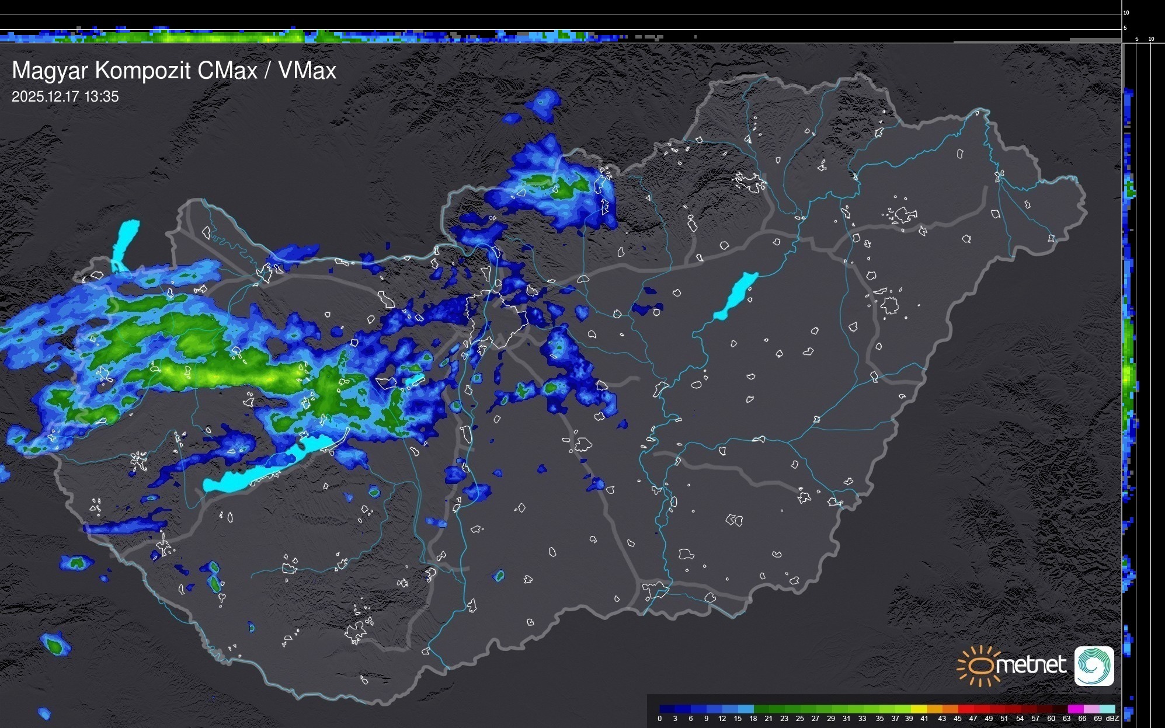Pick the magenta 63 dBZ legend swatch

point(1075,709)
